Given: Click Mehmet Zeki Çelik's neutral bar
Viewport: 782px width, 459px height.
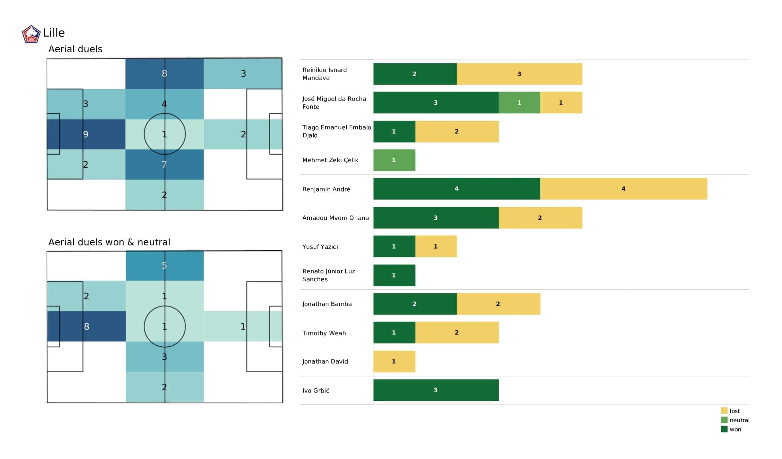Looking at the screenshot, I should (394, 160).
